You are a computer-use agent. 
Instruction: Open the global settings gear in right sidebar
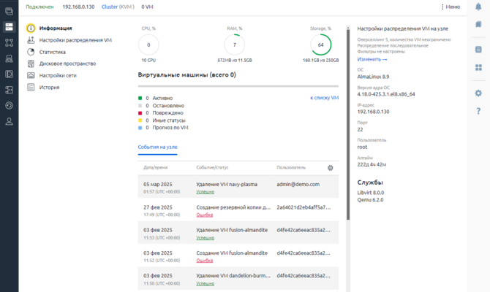click(x=478, y=93)
